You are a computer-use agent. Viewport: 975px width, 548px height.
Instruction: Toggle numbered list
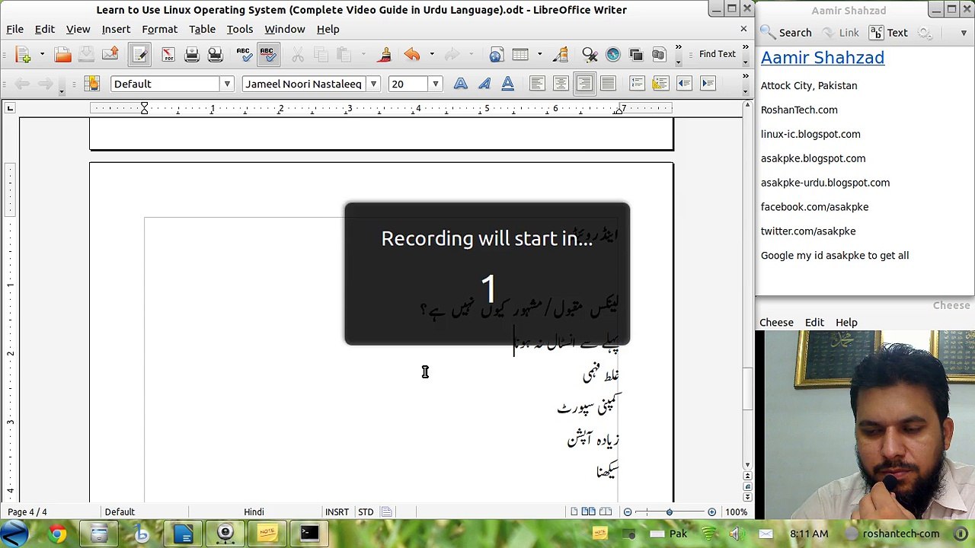click(x=637, y=84)
